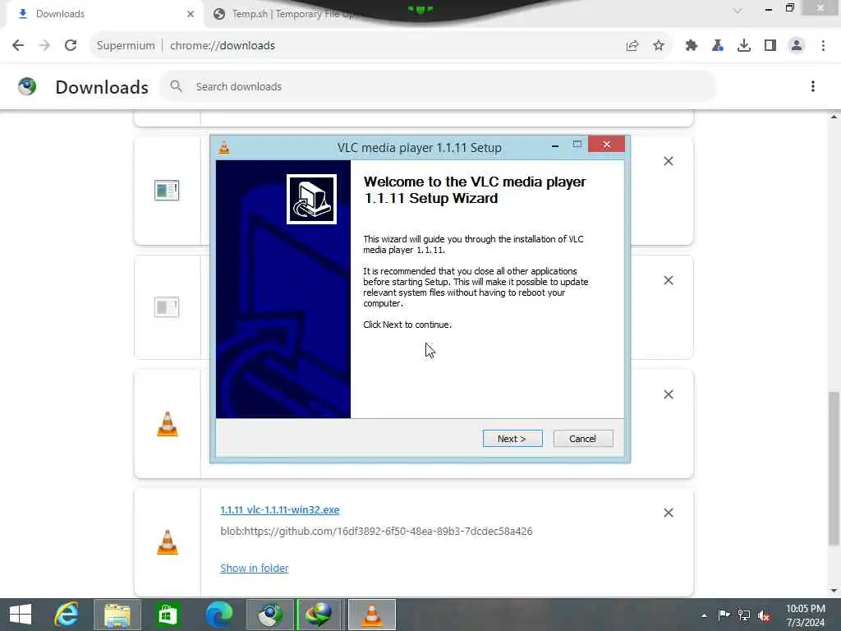Switch to the Downloads tab
Screen dimensions: 841x631
click(101, 14)
